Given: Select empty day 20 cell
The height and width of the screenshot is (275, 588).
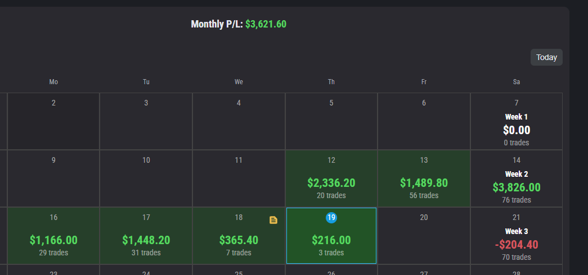Looking at the screenshot, I should [x=424, y=236].
